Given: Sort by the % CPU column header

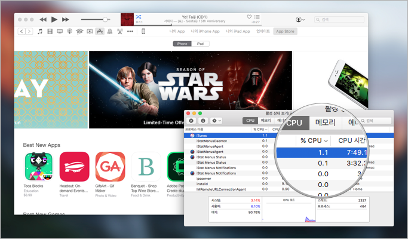Looking at the screenshot, I should point(260,130).
